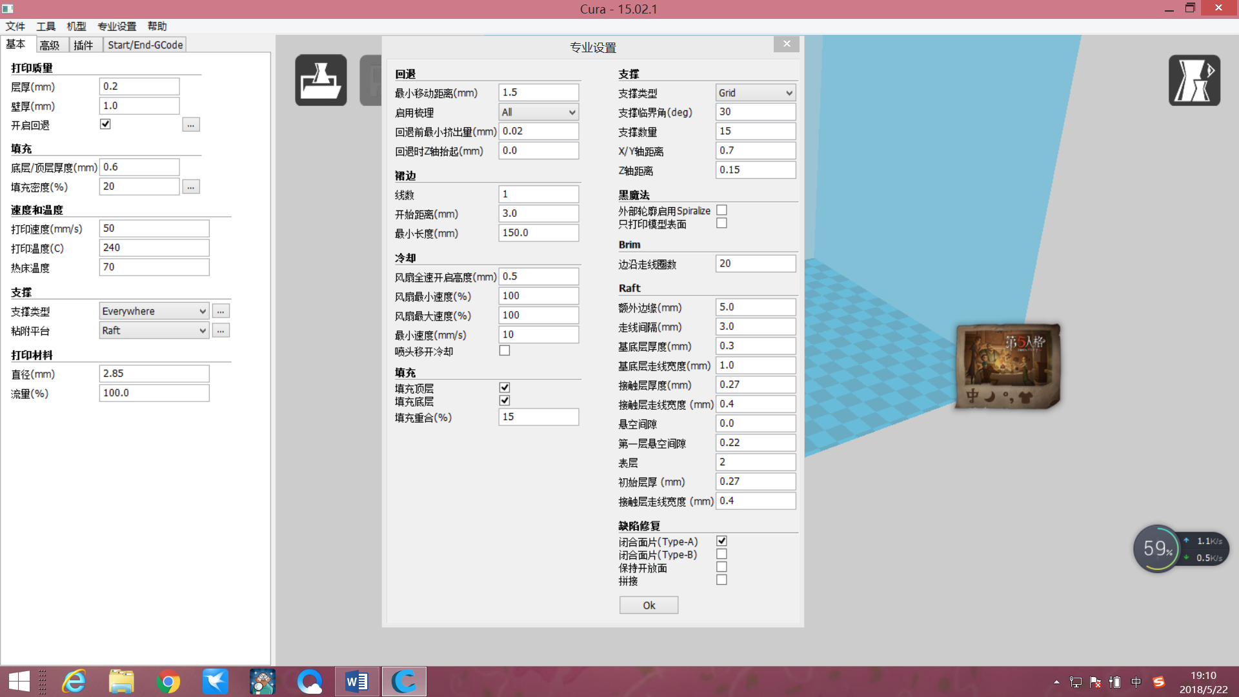This screenshot has width=1239, height=697.
Task: Open the Word application in the taskbar
Action: point(356,682)
